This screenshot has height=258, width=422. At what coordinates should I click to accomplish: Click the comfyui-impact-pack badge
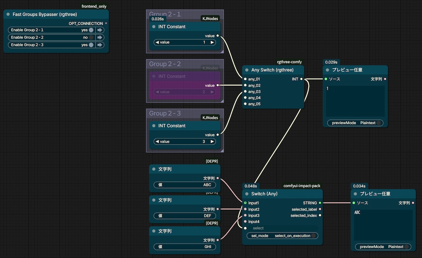click(x=302, y=186)
